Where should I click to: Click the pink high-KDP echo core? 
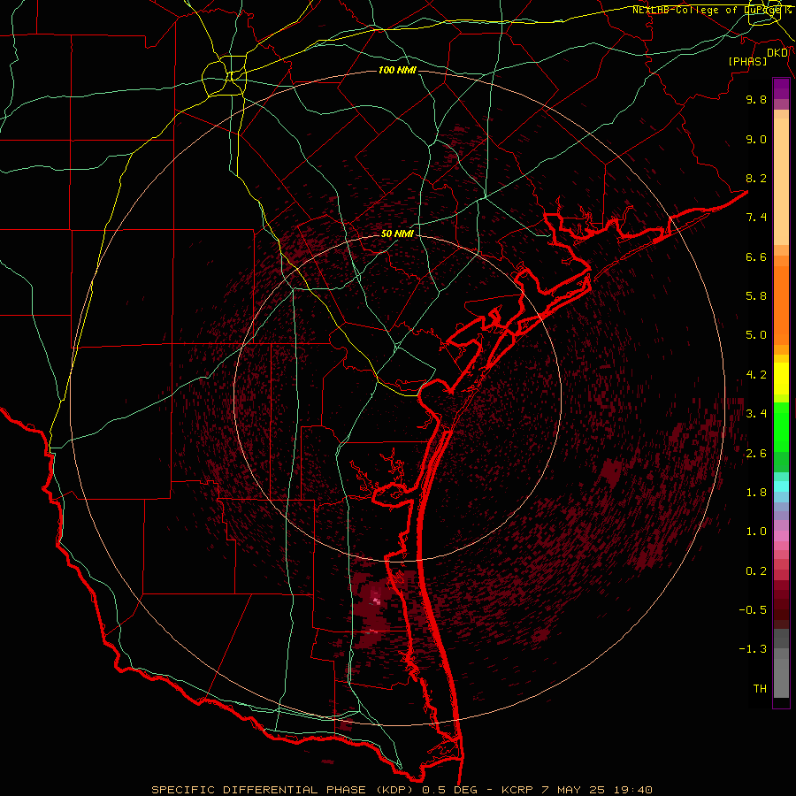pos(376,601)
